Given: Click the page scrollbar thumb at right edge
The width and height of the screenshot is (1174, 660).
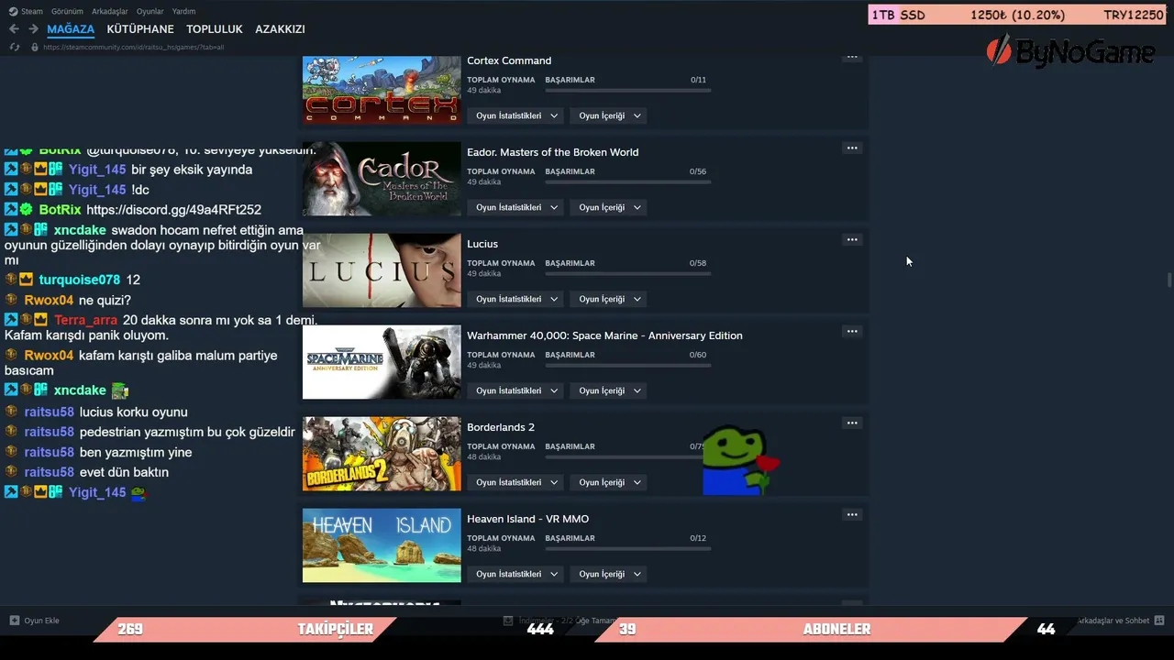Looking at the screenshot, I should pyautogui.click(x=1168, y=280).
